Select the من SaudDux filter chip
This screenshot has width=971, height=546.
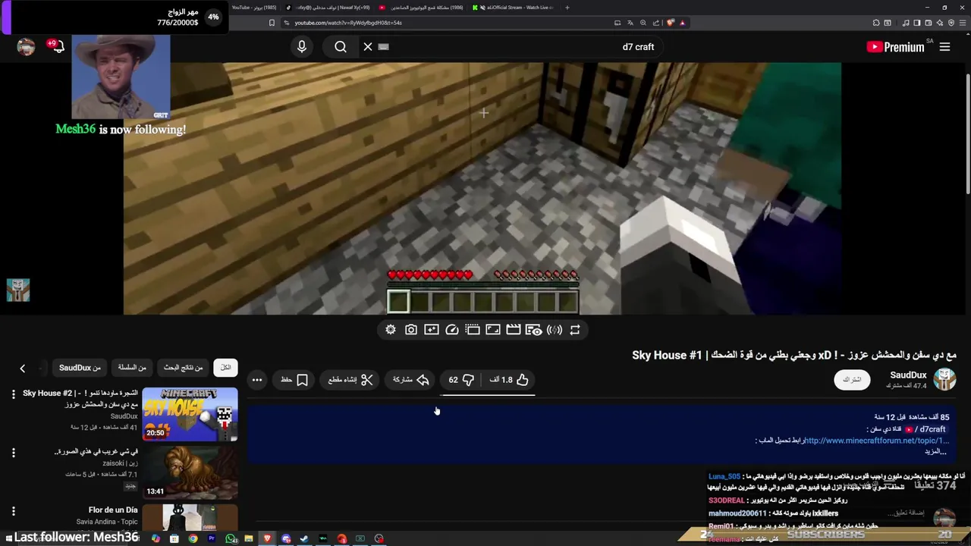(80, 368)
